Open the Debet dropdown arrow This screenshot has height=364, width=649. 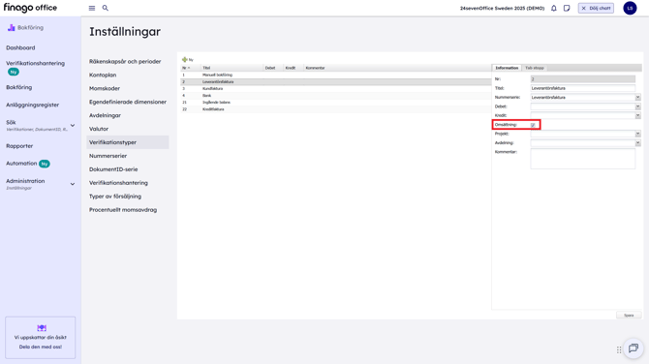point(637,106)
